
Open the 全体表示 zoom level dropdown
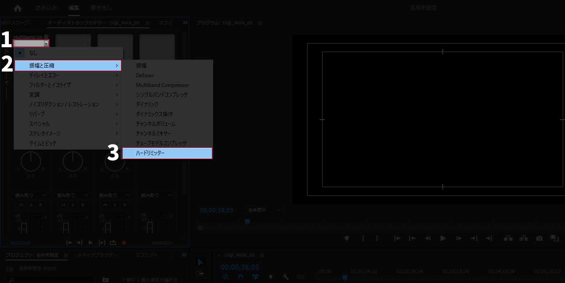[x=264, y=210]
